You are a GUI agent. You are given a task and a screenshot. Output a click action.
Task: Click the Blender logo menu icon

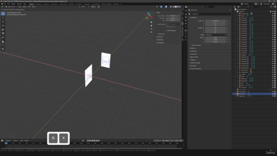coord(2,4)
